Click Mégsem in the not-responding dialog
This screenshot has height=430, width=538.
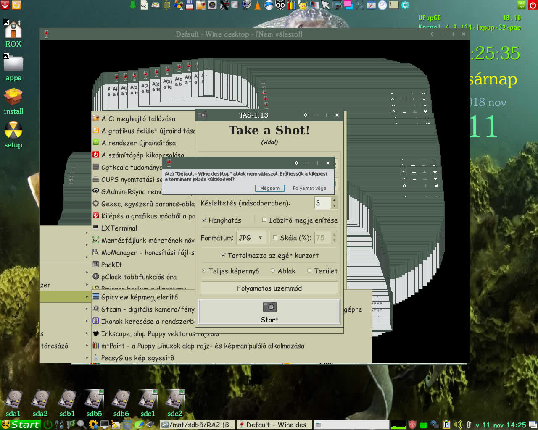[x=269, y=188]
